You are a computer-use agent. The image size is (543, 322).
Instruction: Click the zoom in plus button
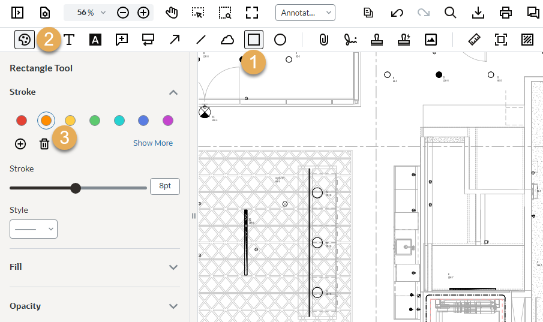click(x=143, y=13)
